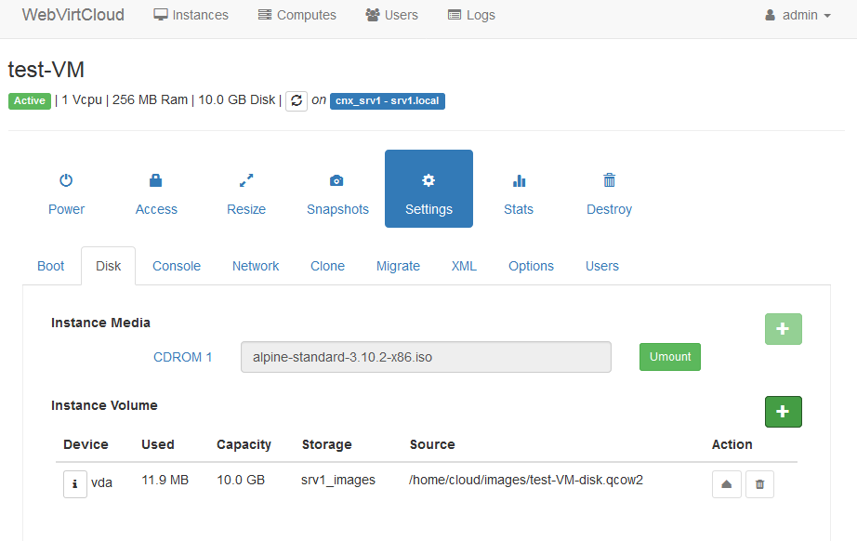Go to Computes in the navbar
The image size is (857, 541).
pos(297,15)
